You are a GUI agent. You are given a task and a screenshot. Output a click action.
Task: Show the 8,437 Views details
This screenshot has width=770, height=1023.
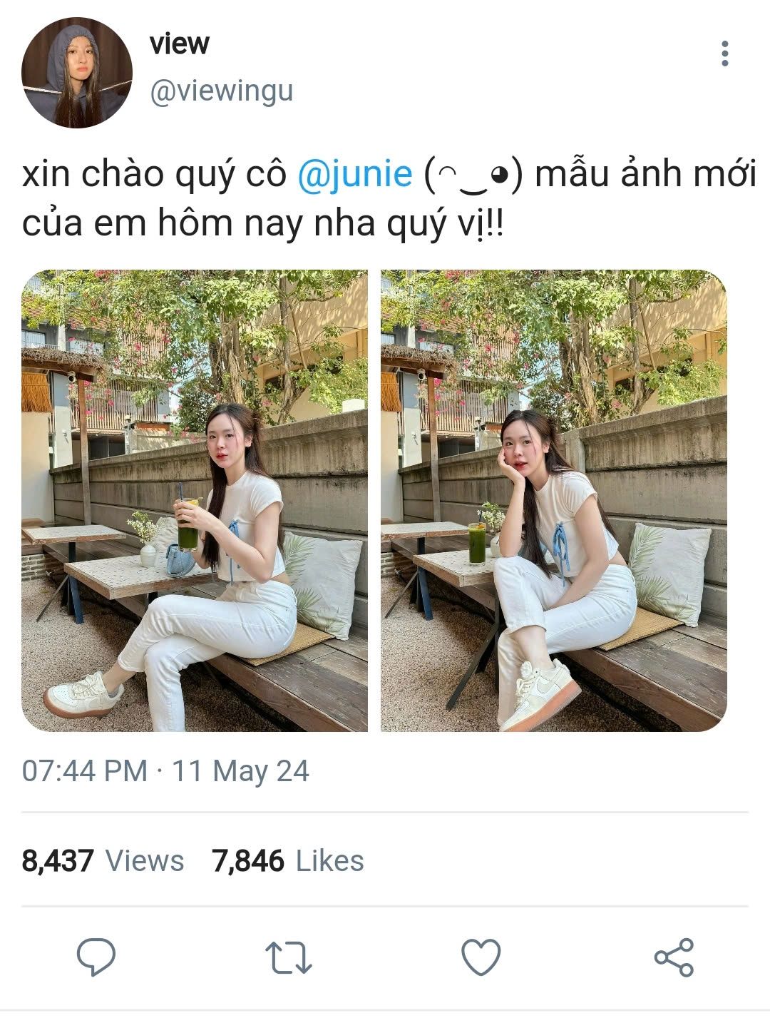tap(103, 861)
